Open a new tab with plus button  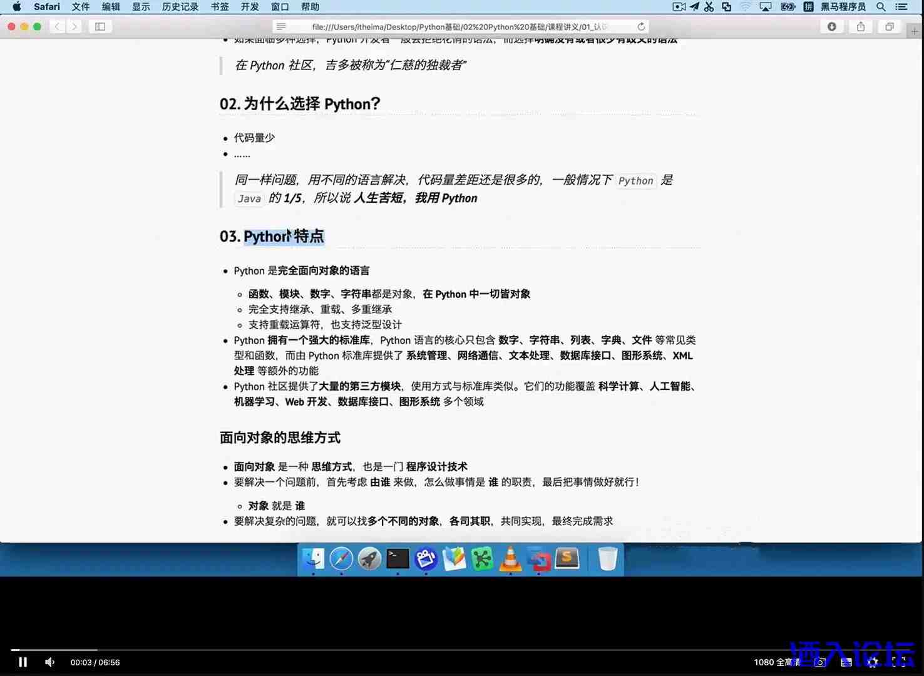[x=915, y=31]
